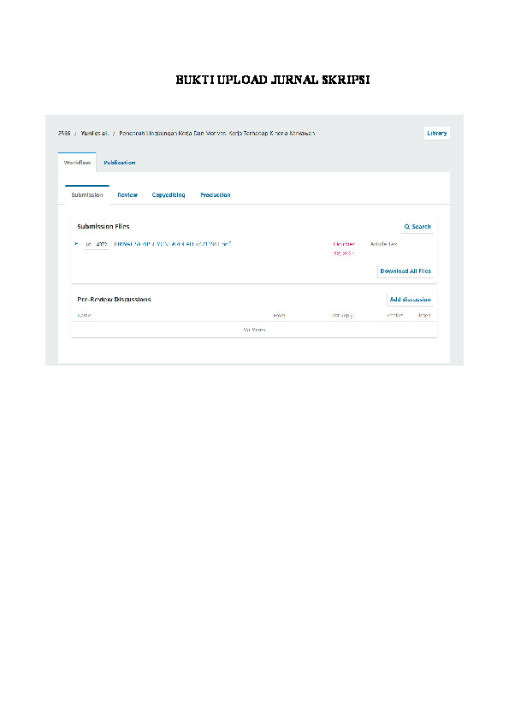Select the Submission stage tab

point(87,195)
